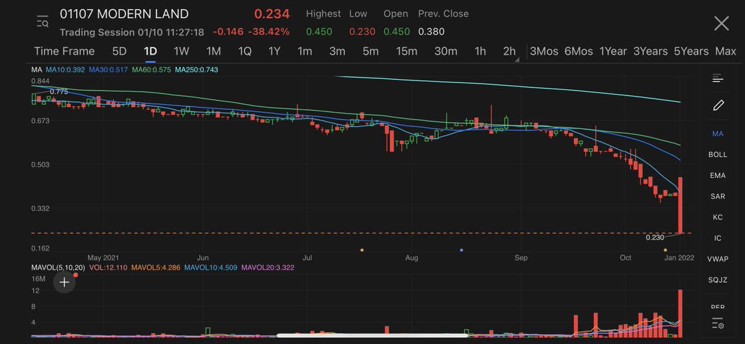Screen dimensions: 745x344
Task: Tap the MAVOL10:4.509 value
Action: [209, 267]
